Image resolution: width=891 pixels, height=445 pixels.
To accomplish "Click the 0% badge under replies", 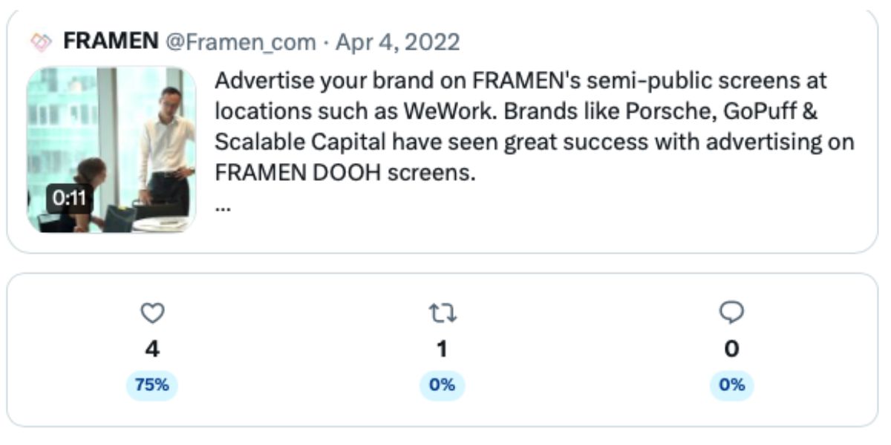I will [731, 386].
